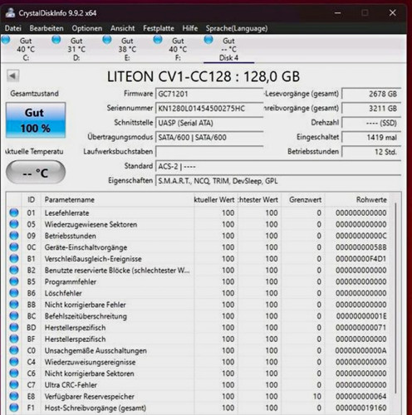Click blue status icon of Wiederzuweisungsereignisse row
The height and width of the screenshot is (415, 412).
14,362
